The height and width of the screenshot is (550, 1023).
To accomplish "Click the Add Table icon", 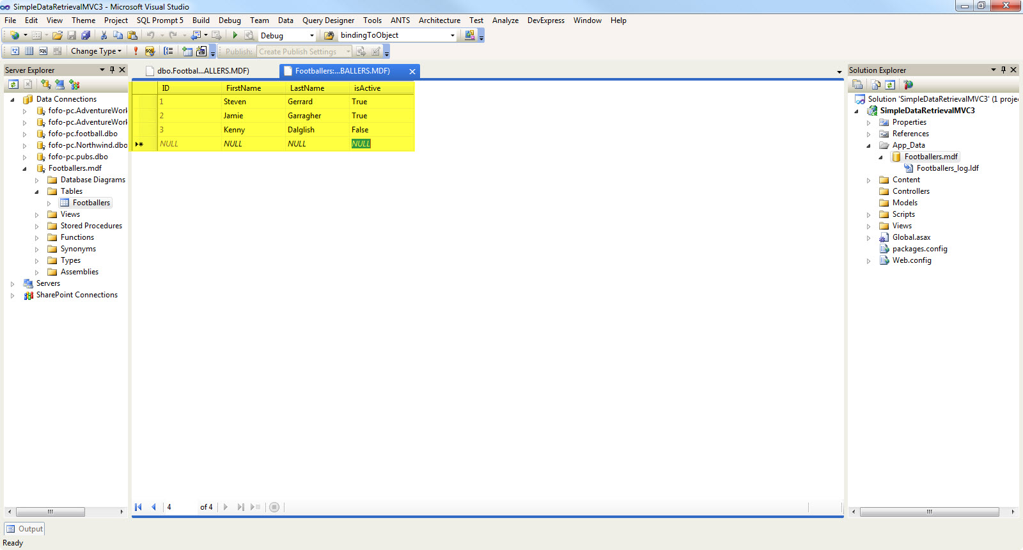I will tap(187, 51).
